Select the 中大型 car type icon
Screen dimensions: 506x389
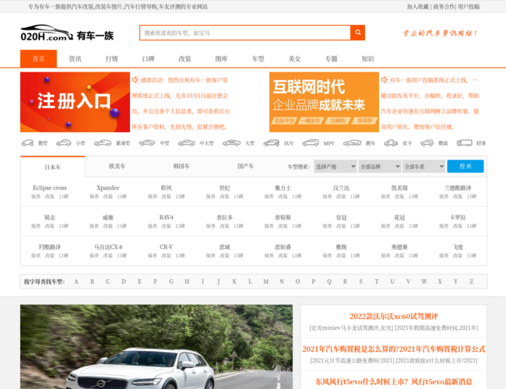187,143
